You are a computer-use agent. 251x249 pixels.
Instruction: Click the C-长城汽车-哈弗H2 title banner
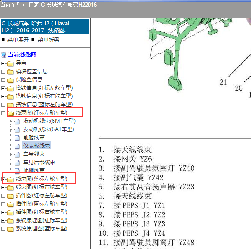45,26
